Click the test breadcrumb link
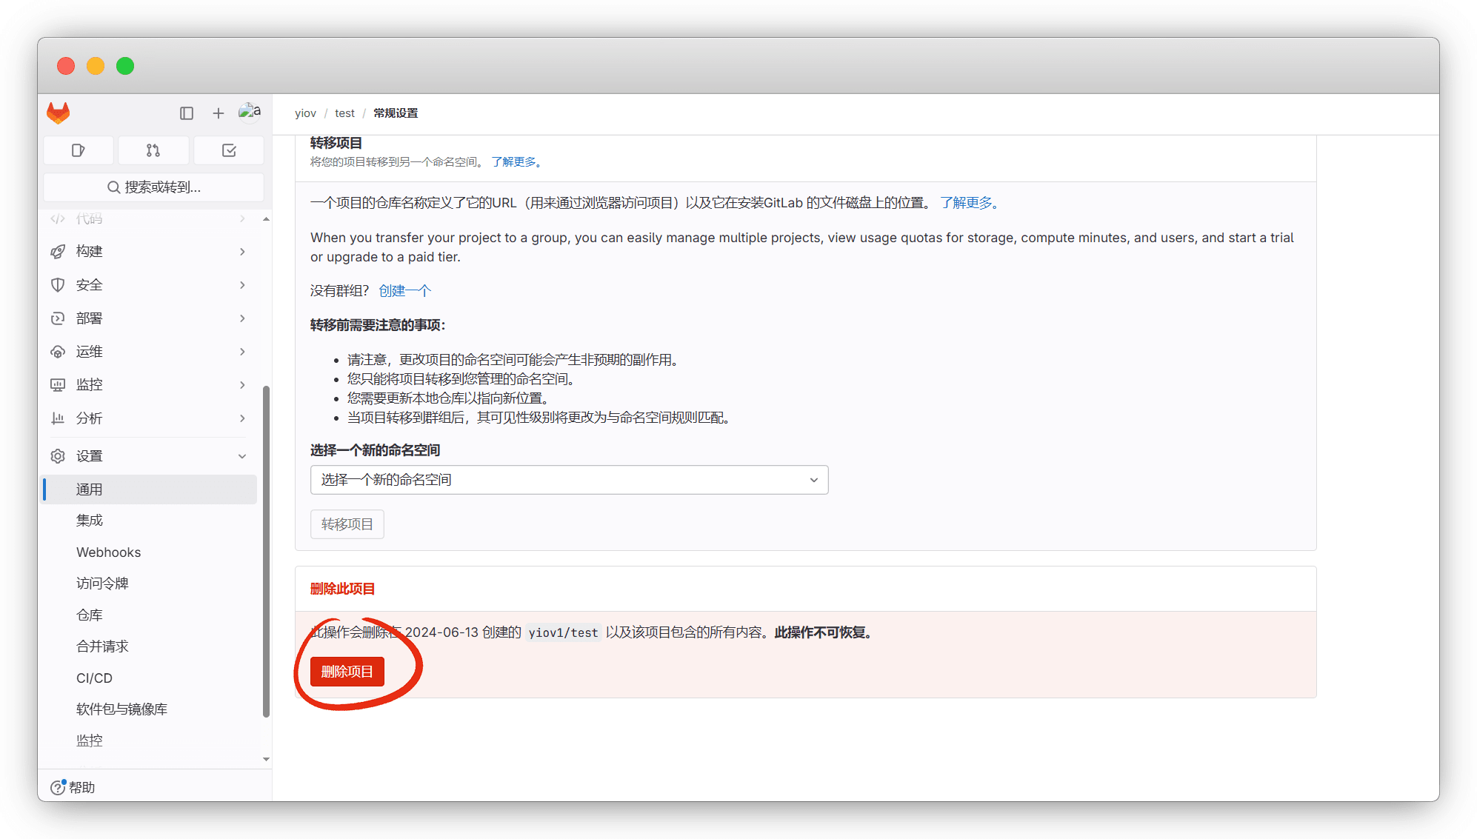 pos(344,113)
